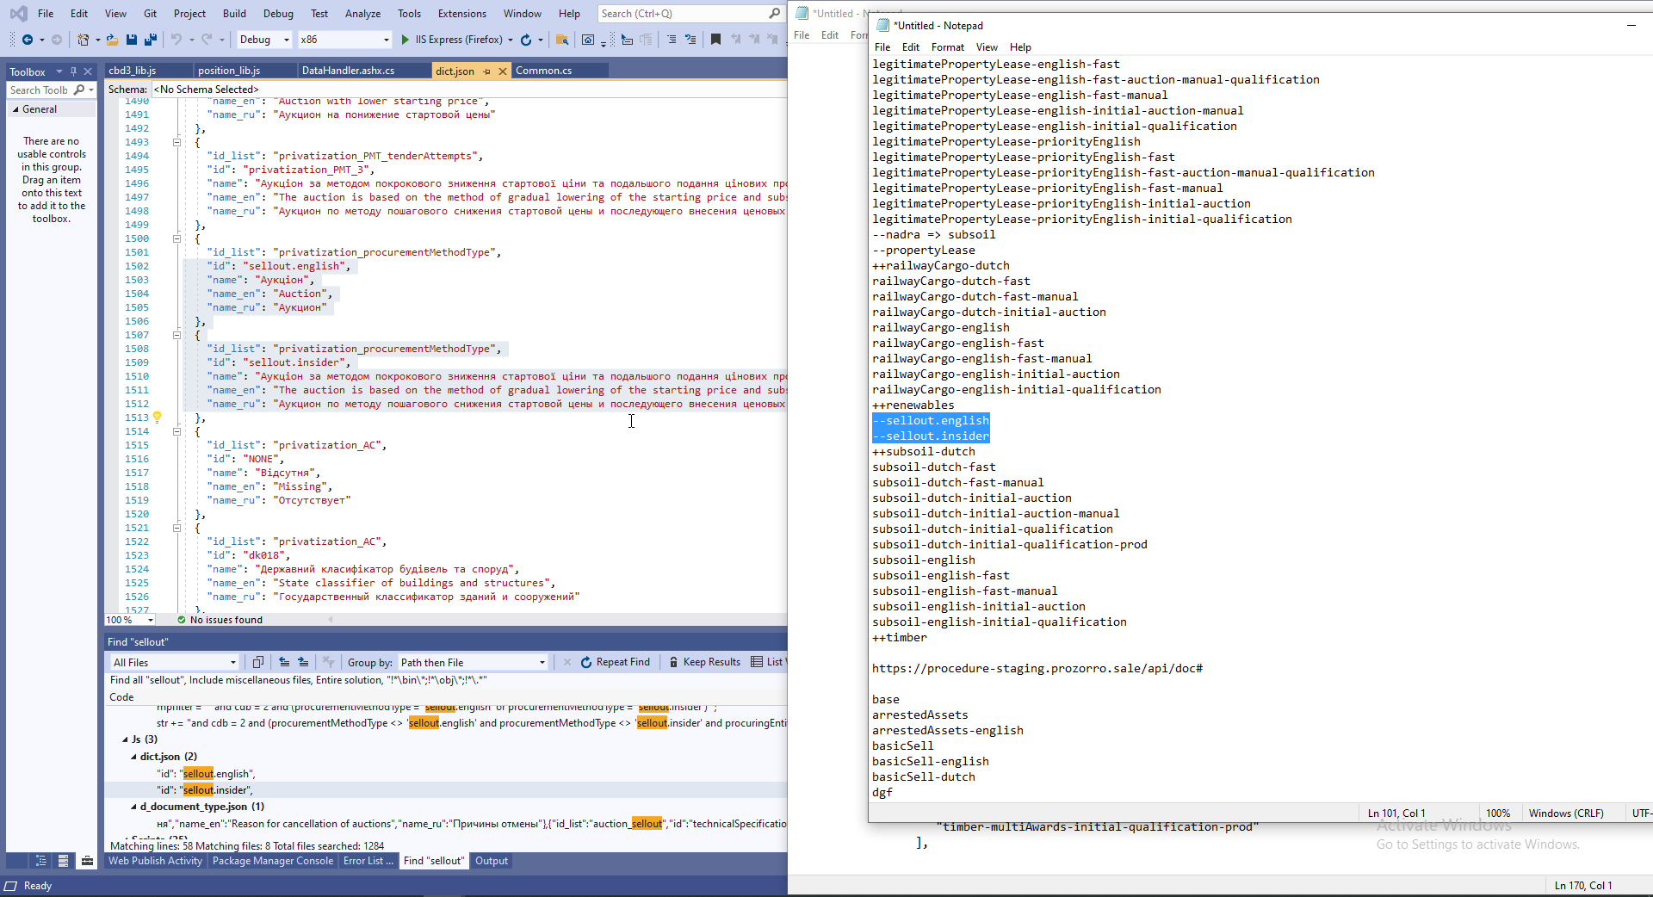This screenshot has width=1653, height=897.
Task: Open the View menu in front Notepad window
Action: tap(987, 47)
